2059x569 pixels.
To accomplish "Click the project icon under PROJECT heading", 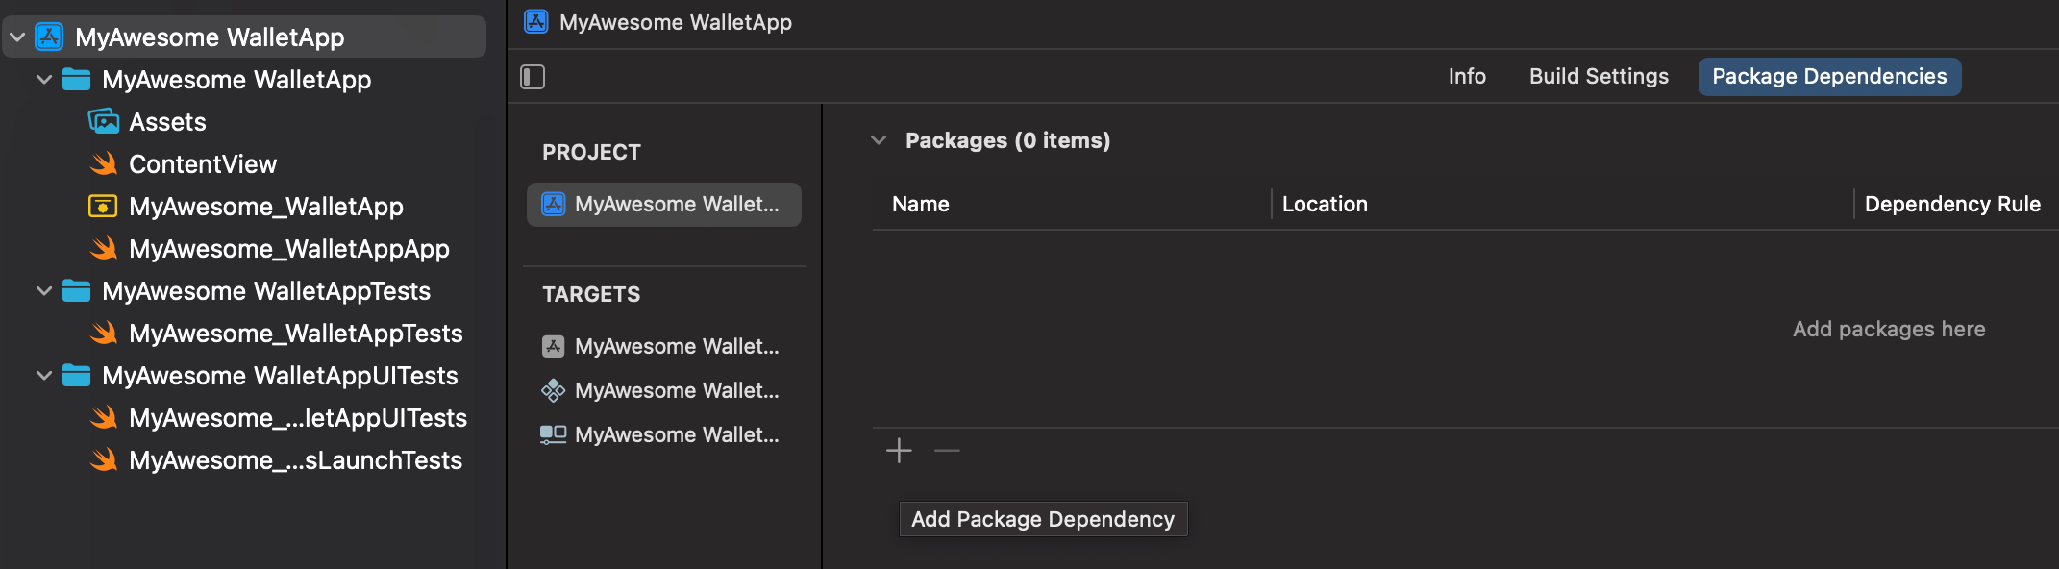I will click(554, 205).
